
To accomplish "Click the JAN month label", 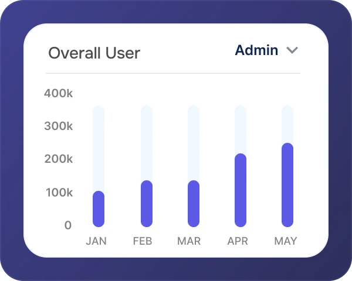I will click(96, 241).
